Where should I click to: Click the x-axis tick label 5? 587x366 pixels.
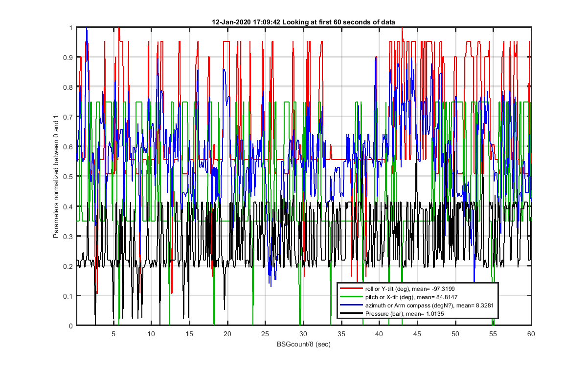tap(113, 334)
